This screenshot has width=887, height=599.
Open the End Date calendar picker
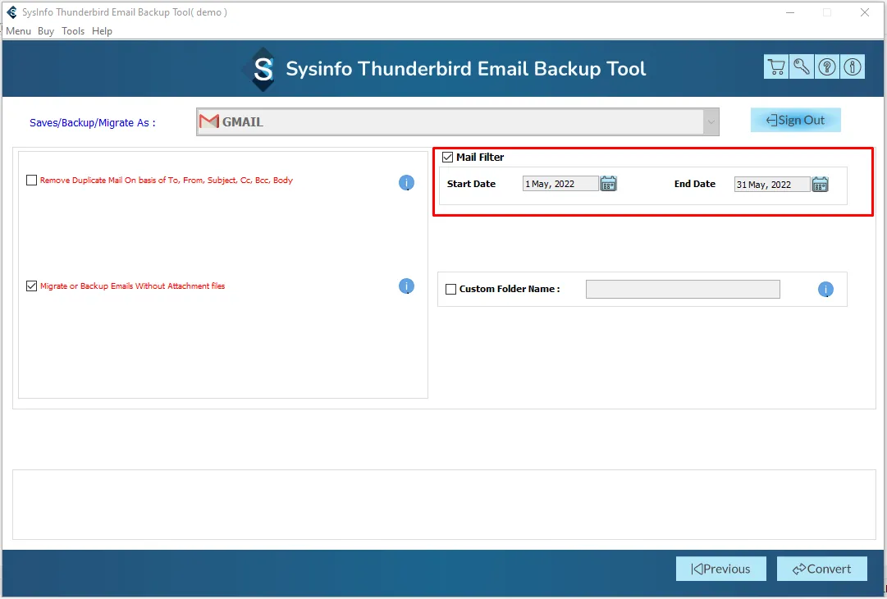820,184
